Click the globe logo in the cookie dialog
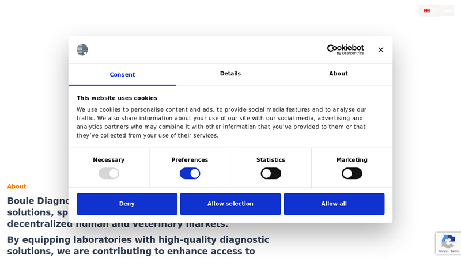This screenshot has height=259, width=461. pos(82,49)
